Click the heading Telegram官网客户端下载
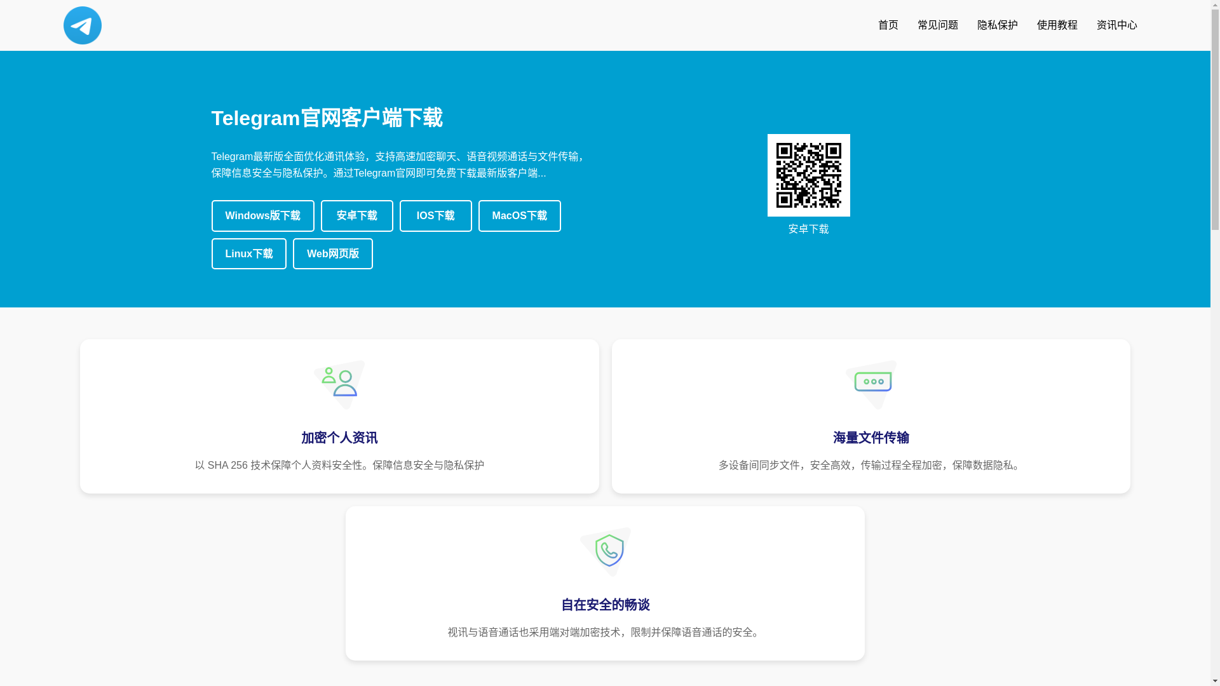 327,118
